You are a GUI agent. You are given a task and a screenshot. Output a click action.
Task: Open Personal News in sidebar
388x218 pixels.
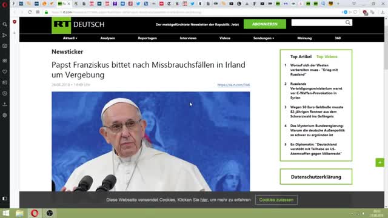[x=5, y=82]
